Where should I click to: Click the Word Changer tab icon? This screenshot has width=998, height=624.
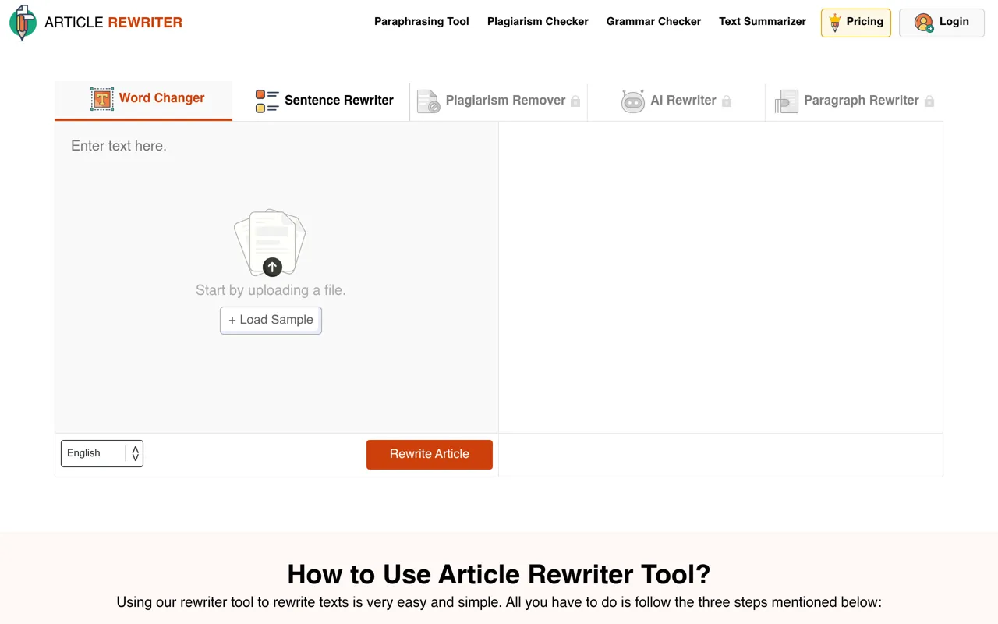point(102,99)
